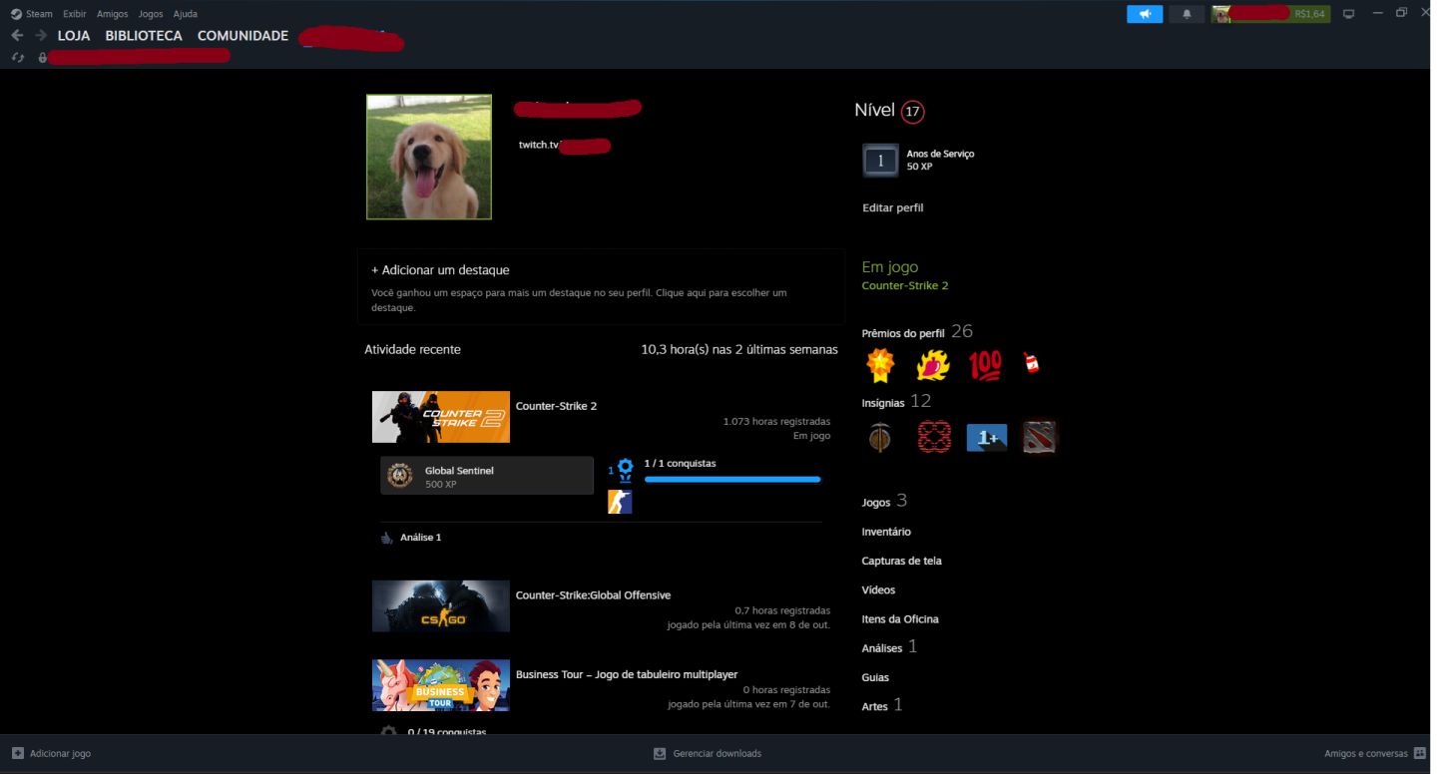The image size is (1437, 774).
Task: Click Adicionar um destaque
Action: [440, 270]
